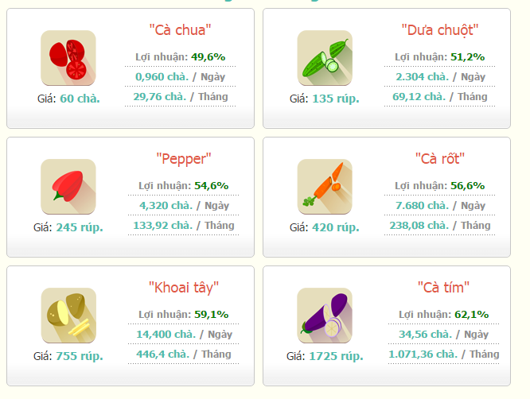This screenshot has height=399, width=530.
Task: Select the red pepper icon
Action: pyautogui.click(x=68, y=187)
